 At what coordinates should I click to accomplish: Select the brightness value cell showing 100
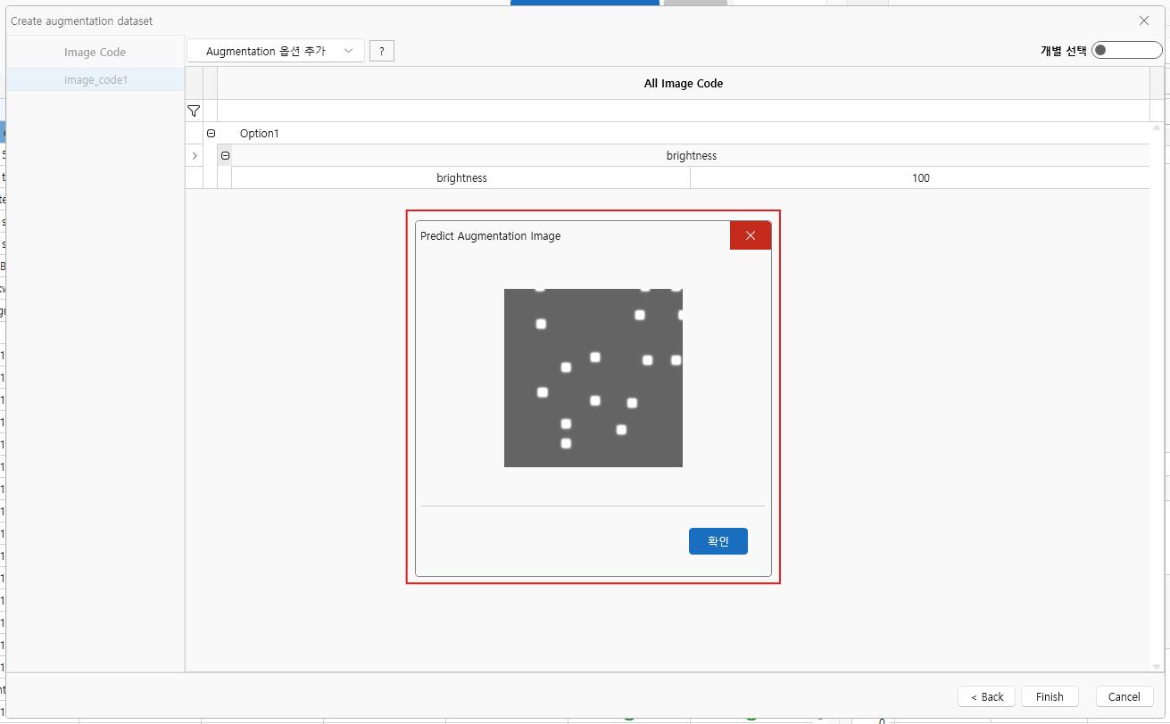920,178
